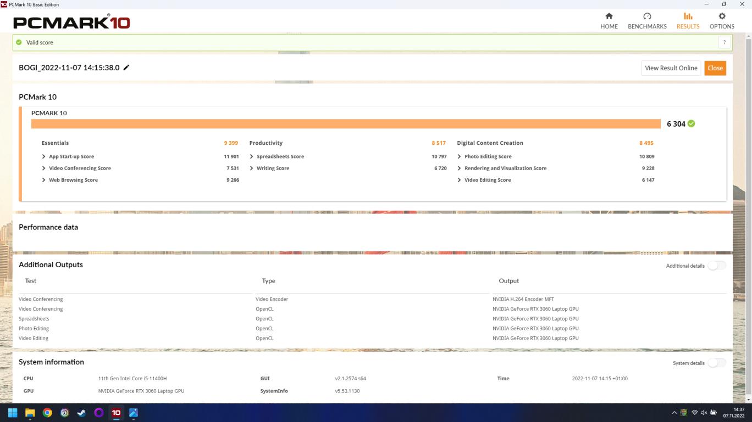Click the orange PCMark 10 score bar
Image resolution: width=752 pixels, height=422 pixels.
coord(345,124)
